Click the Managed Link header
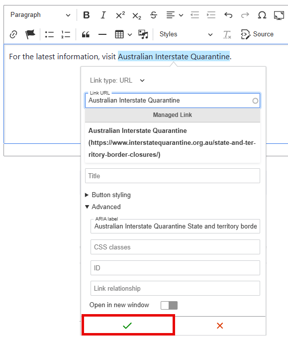The image size is (288, 339). pyautogui.click(x=173, y=115)
